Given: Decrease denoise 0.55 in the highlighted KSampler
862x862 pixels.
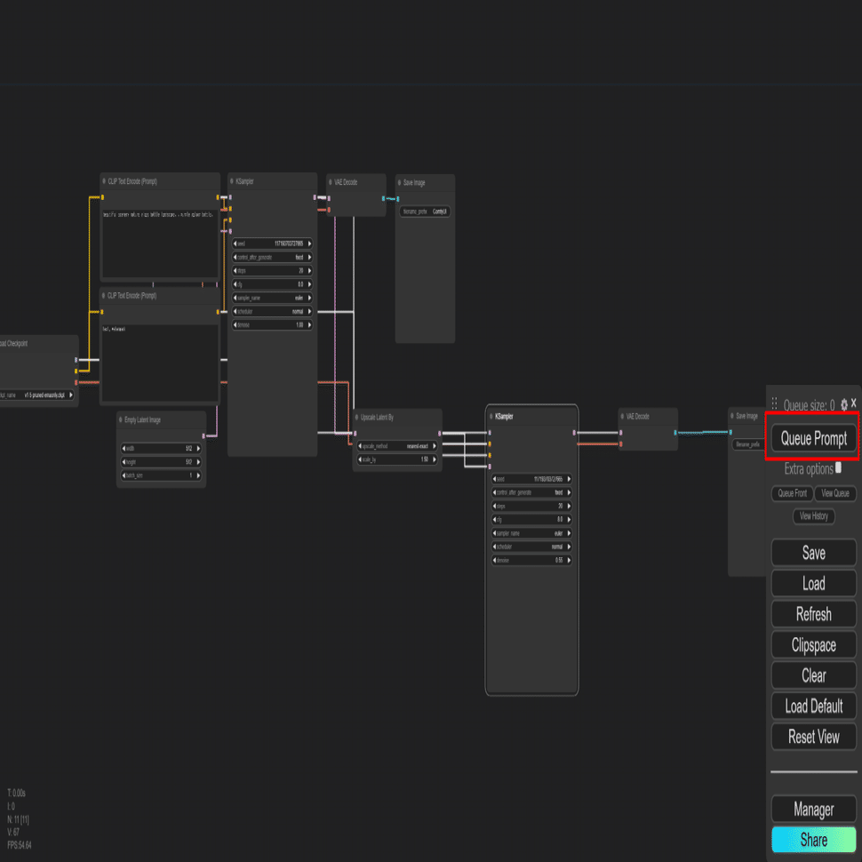Looking at the screenshot, I should coord(494,560).
